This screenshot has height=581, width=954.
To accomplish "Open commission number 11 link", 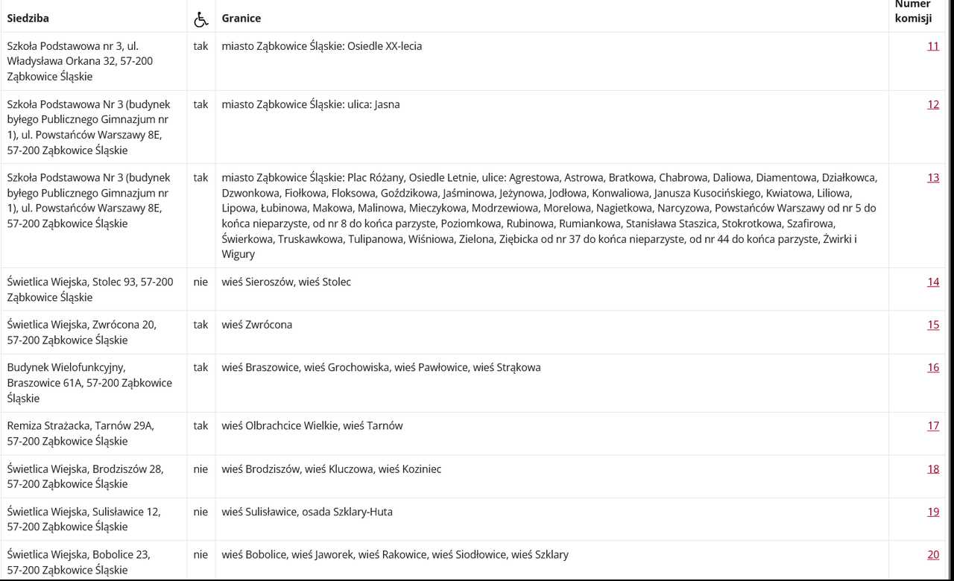I will pyautogui.click(x=933, y=46).
